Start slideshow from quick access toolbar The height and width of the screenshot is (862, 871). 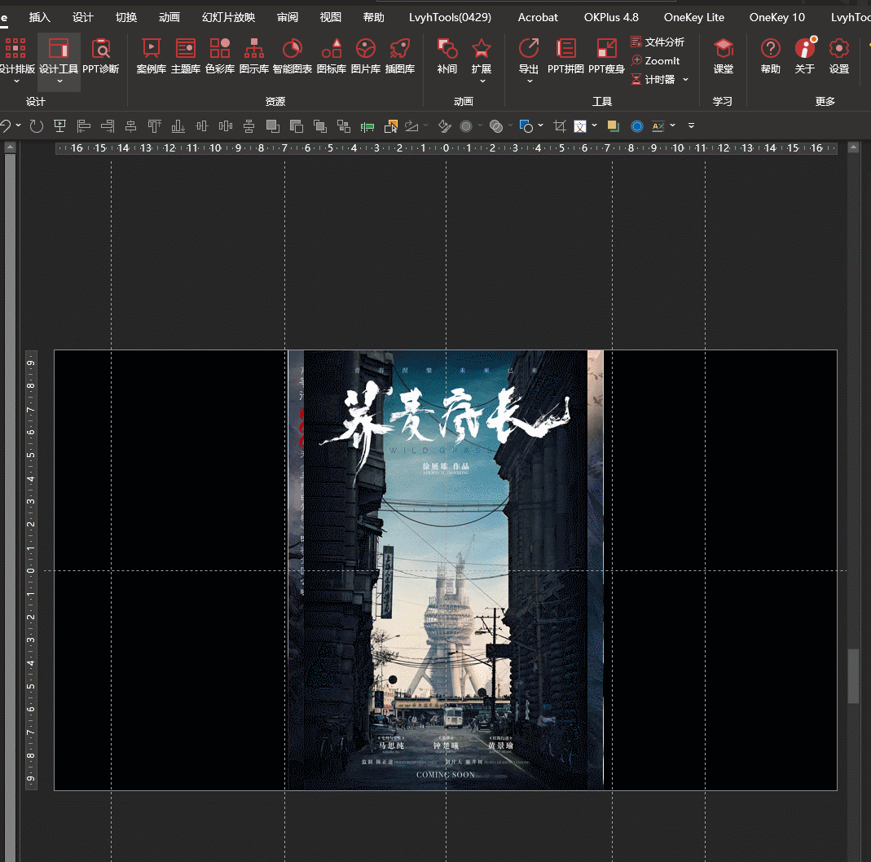point(60,126)
